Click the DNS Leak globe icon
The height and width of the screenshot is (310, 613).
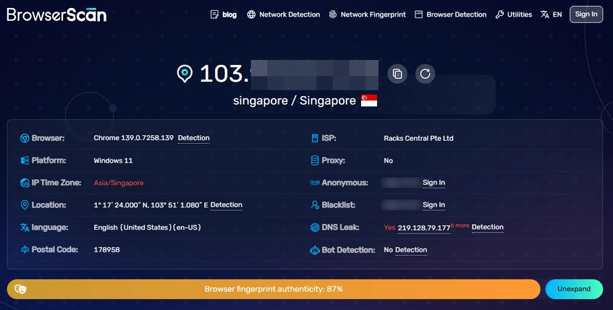[x=314, y=227]
